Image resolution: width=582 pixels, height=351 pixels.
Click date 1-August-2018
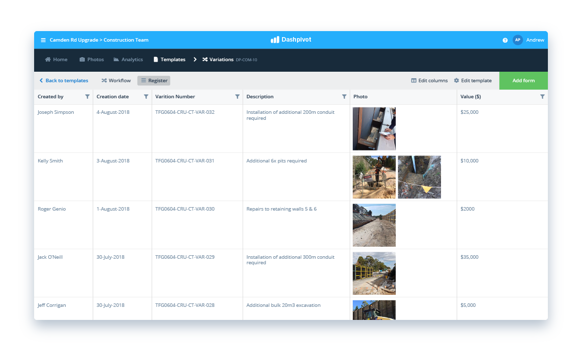(x=113, y=209)
